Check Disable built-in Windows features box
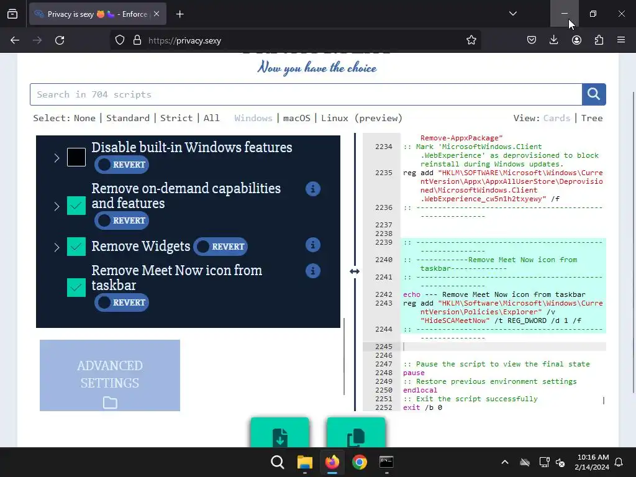Screen dimensions: 636x477 [x=76, y=157]
